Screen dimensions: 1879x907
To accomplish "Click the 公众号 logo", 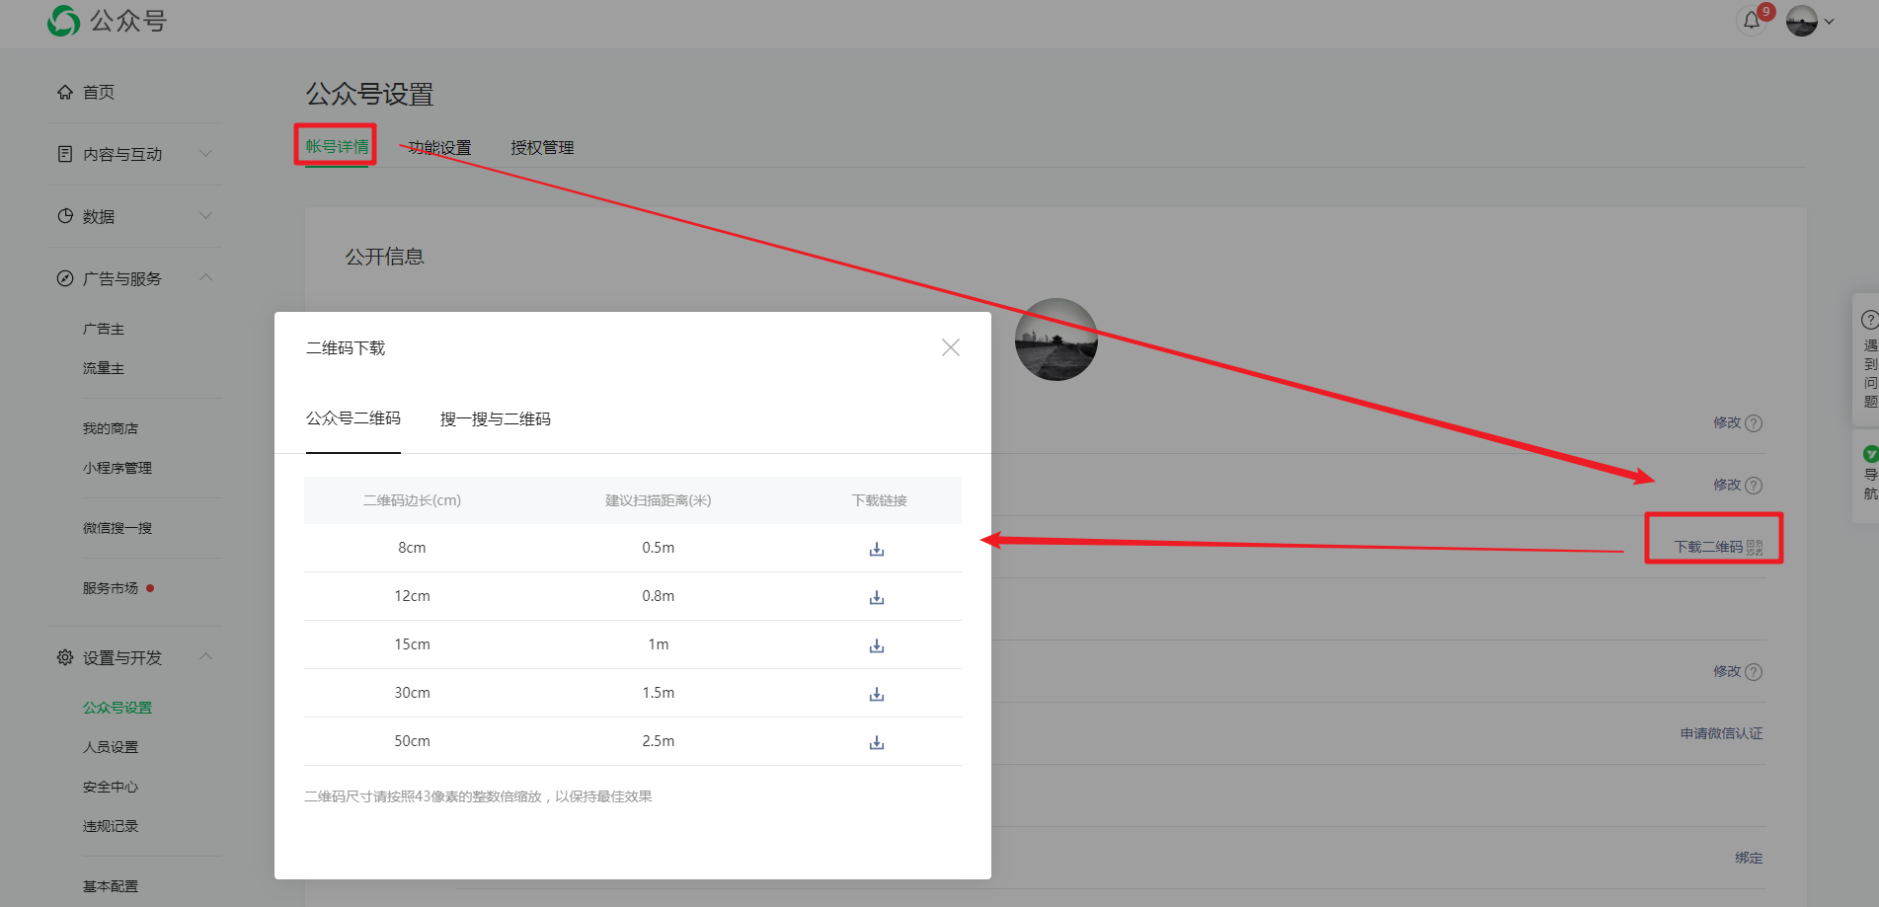I will pyautogui.click(x=108, y=21).
